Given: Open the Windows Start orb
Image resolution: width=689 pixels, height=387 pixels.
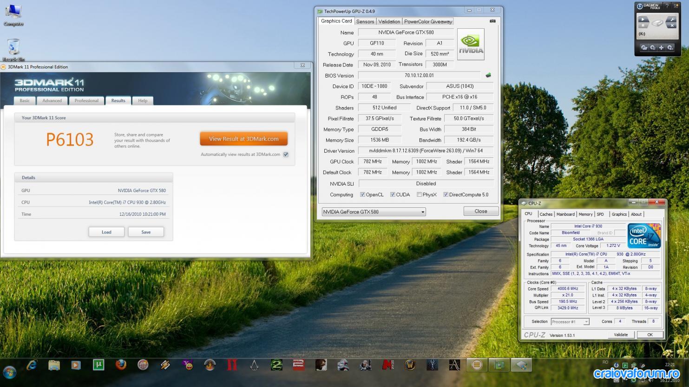Looking at the screenshot, I should 9,372.
